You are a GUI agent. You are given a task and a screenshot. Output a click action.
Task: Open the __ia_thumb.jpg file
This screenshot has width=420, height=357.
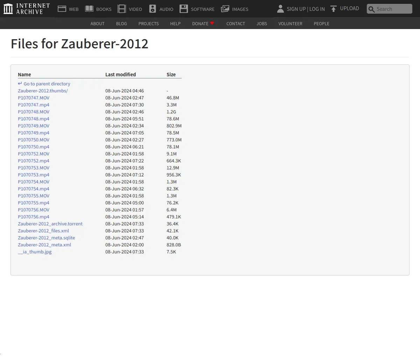35,252
